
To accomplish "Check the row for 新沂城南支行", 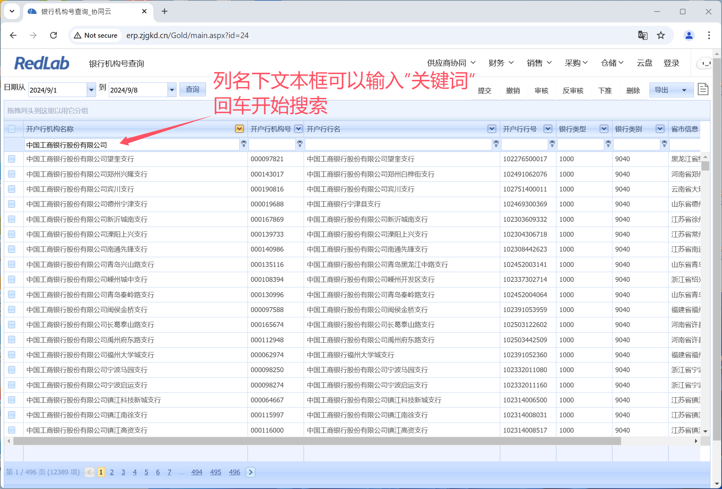I will 12,219.
